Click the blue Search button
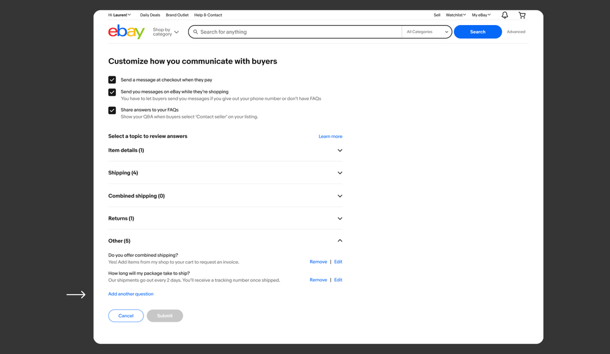This screenshot has height=354, width=610. pyautogui.click(x=477, y=32)
